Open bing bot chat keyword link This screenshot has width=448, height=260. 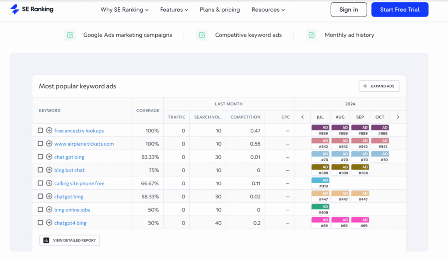coord(70,170)
